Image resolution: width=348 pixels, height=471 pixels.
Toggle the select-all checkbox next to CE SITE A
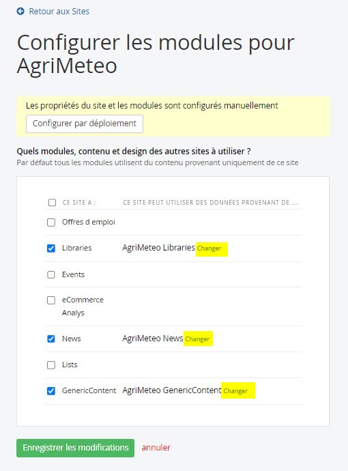52,203
